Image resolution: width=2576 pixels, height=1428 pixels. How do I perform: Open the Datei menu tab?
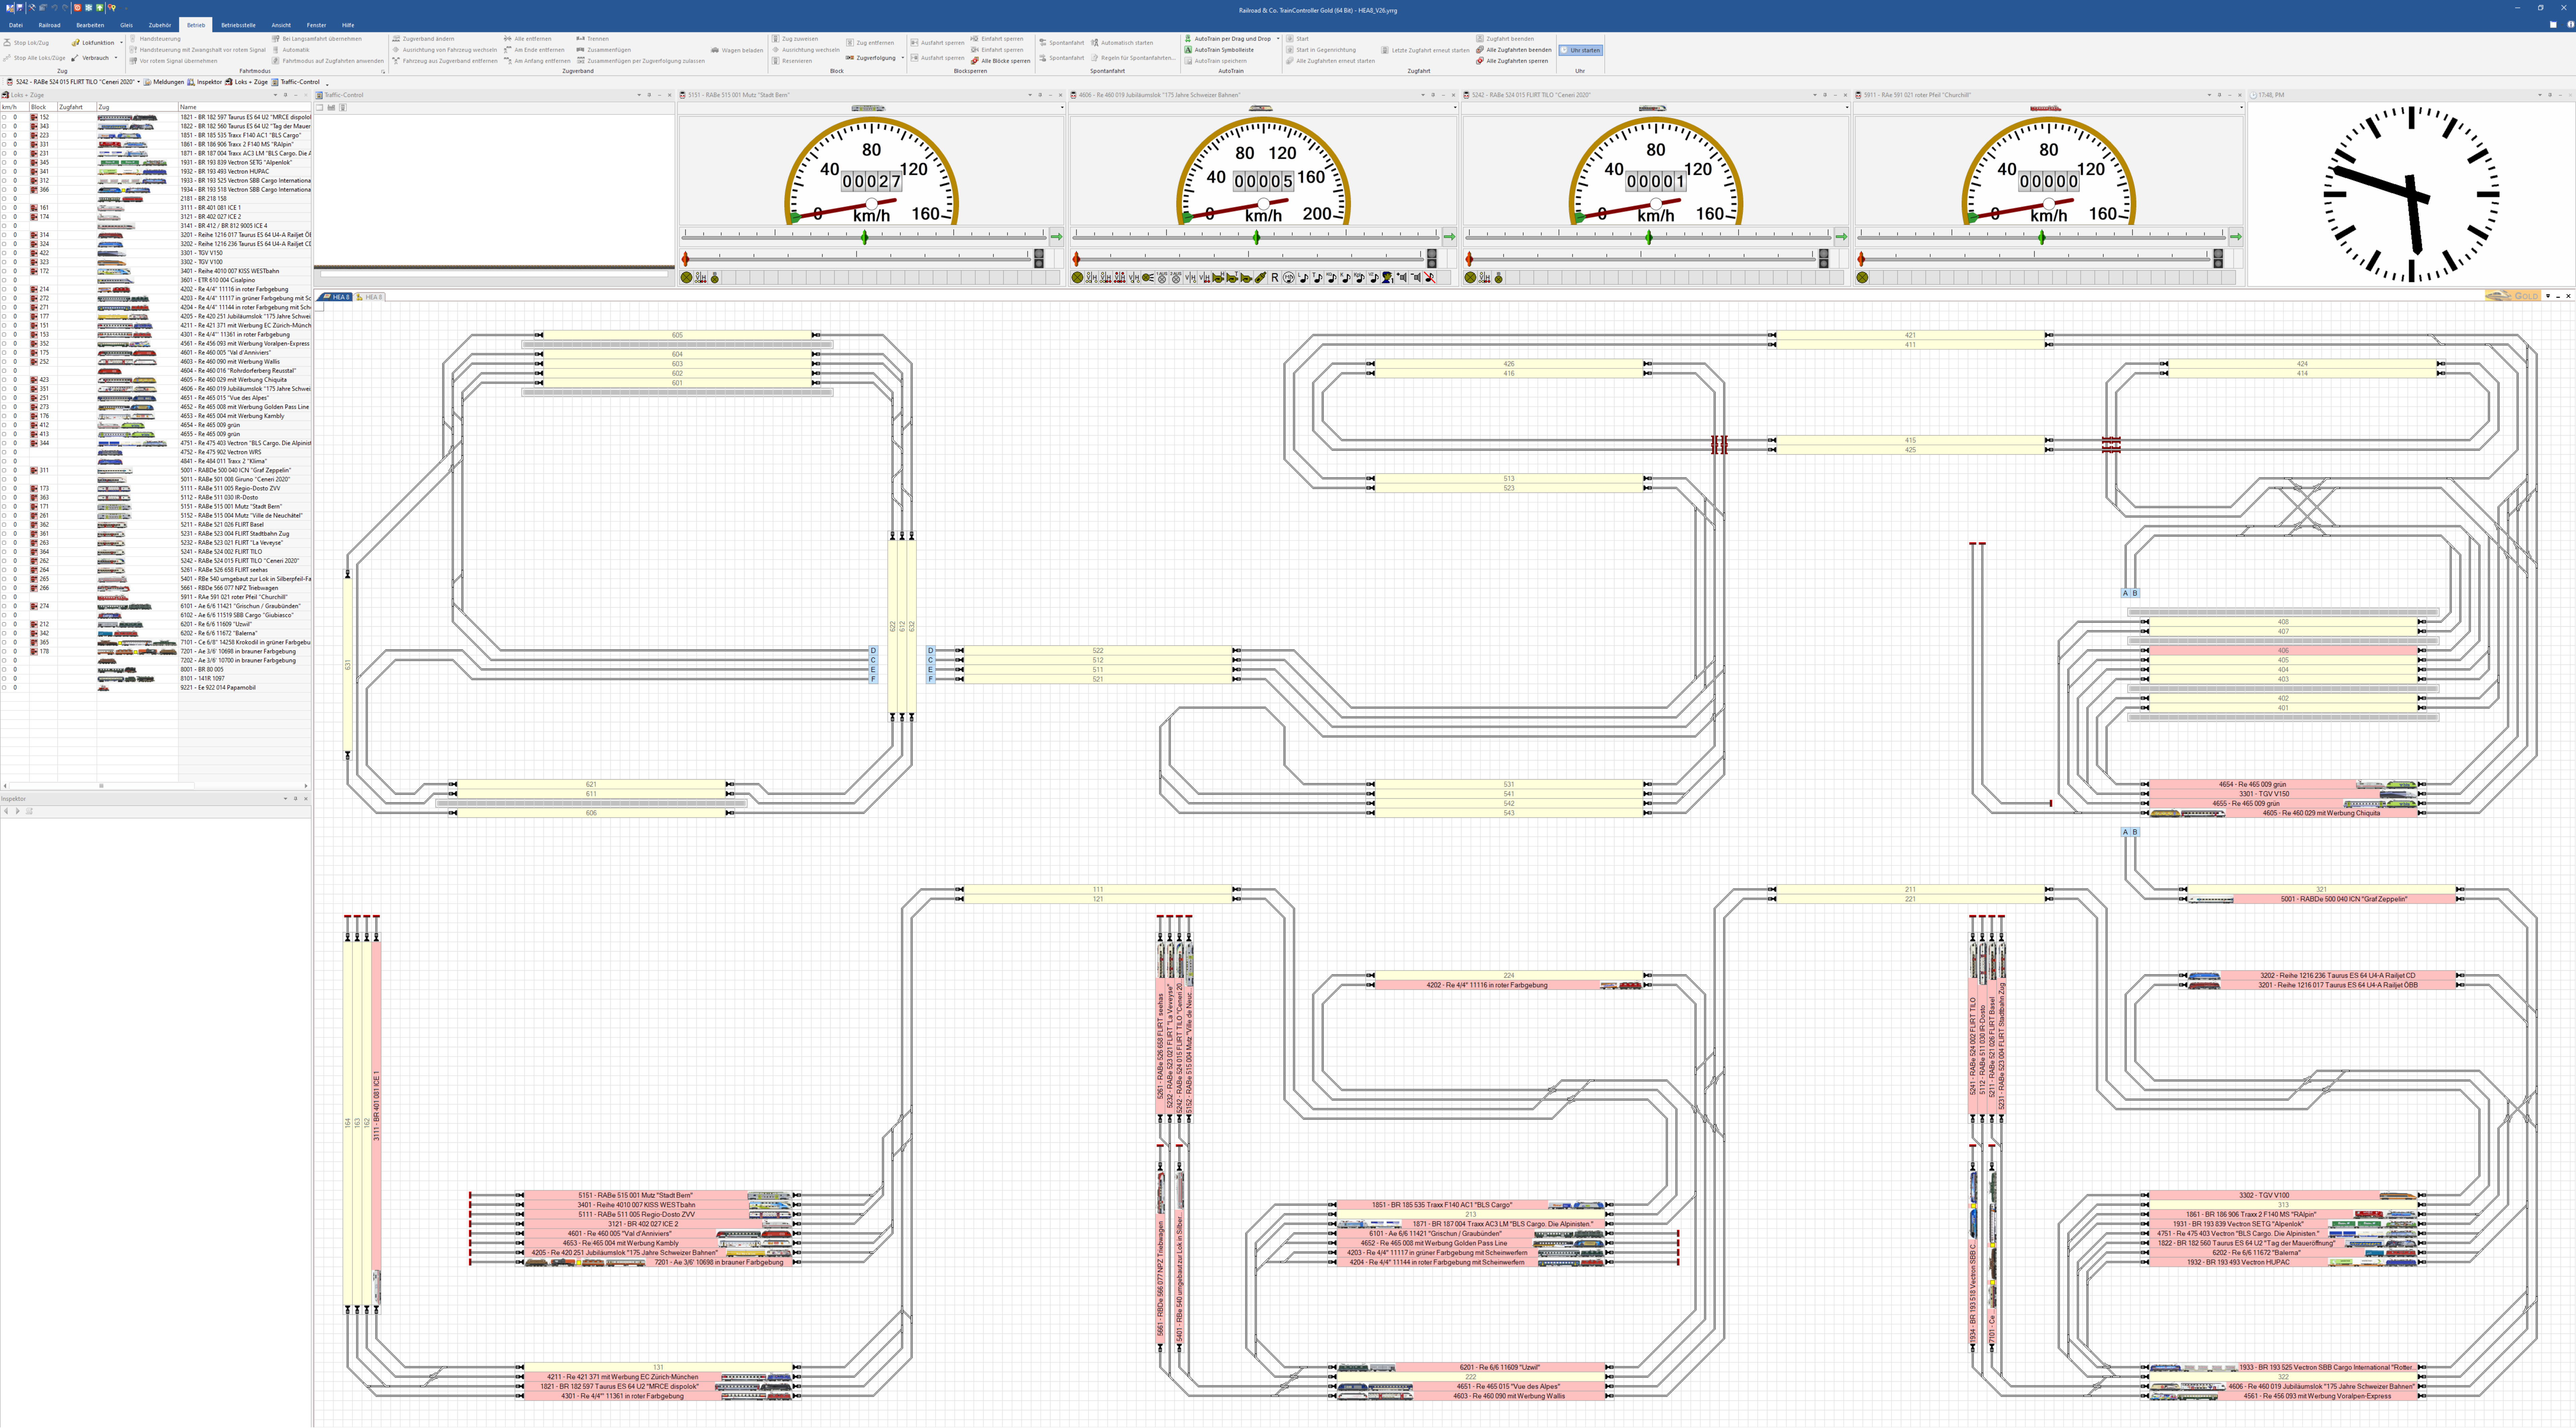coord(16,25)
